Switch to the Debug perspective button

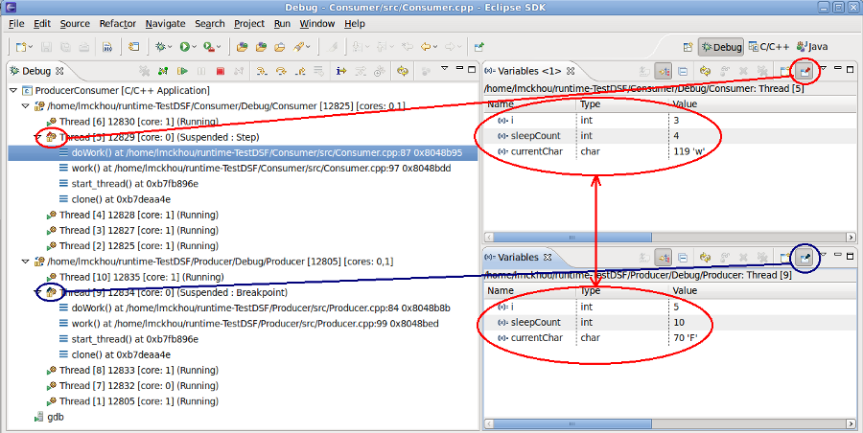(x=721, y=47)
